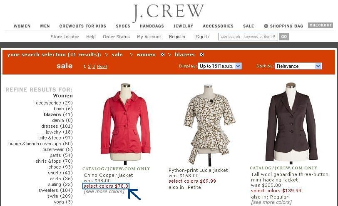Open the Women menu

(22, 26)
